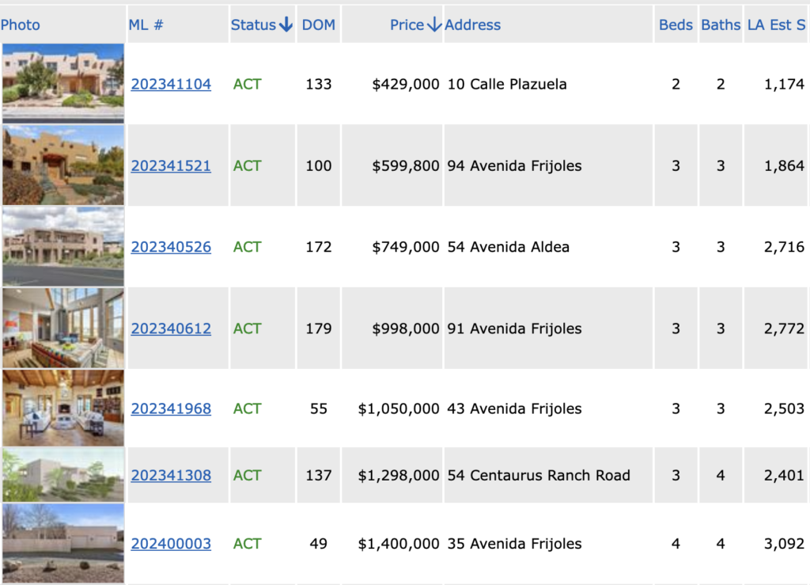Screen dimensions: 810x585
Task: View photo of 10 Calle Plazuela
Action: click(x=63, y=83)
